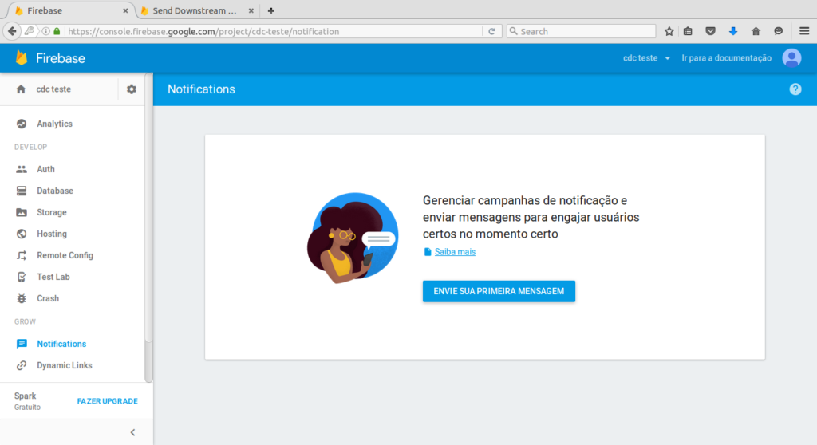Click the Analytics sidebar icon
Image resolution: width=817 pixels, height=445 pixels.
point(22,124)
